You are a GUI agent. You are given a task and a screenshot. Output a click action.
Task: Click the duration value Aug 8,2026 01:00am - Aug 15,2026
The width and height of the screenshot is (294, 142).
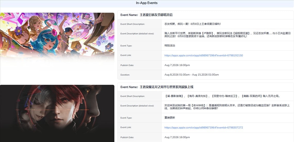(x=192, y=75)
